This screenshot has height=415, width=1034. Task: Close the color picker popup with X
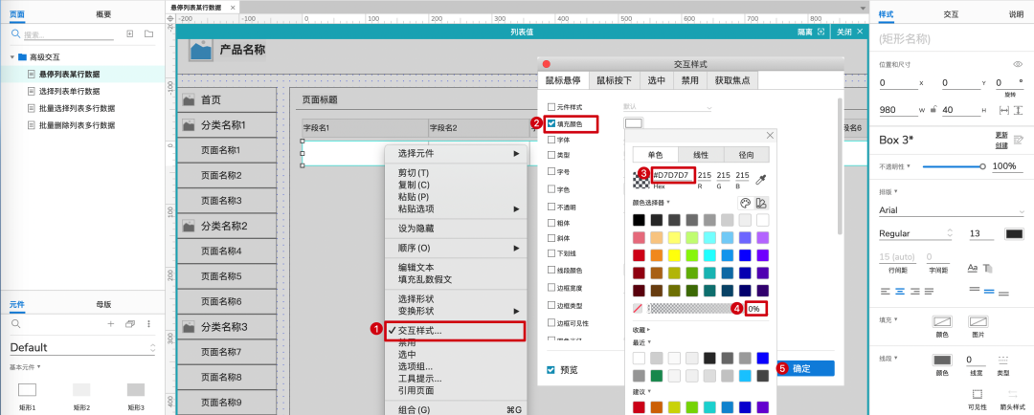point(769,135)
